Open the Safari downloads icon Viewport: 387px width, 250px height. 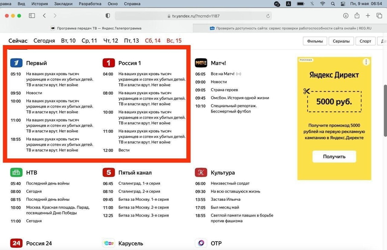pyautogui.click(x=346, y=16)
